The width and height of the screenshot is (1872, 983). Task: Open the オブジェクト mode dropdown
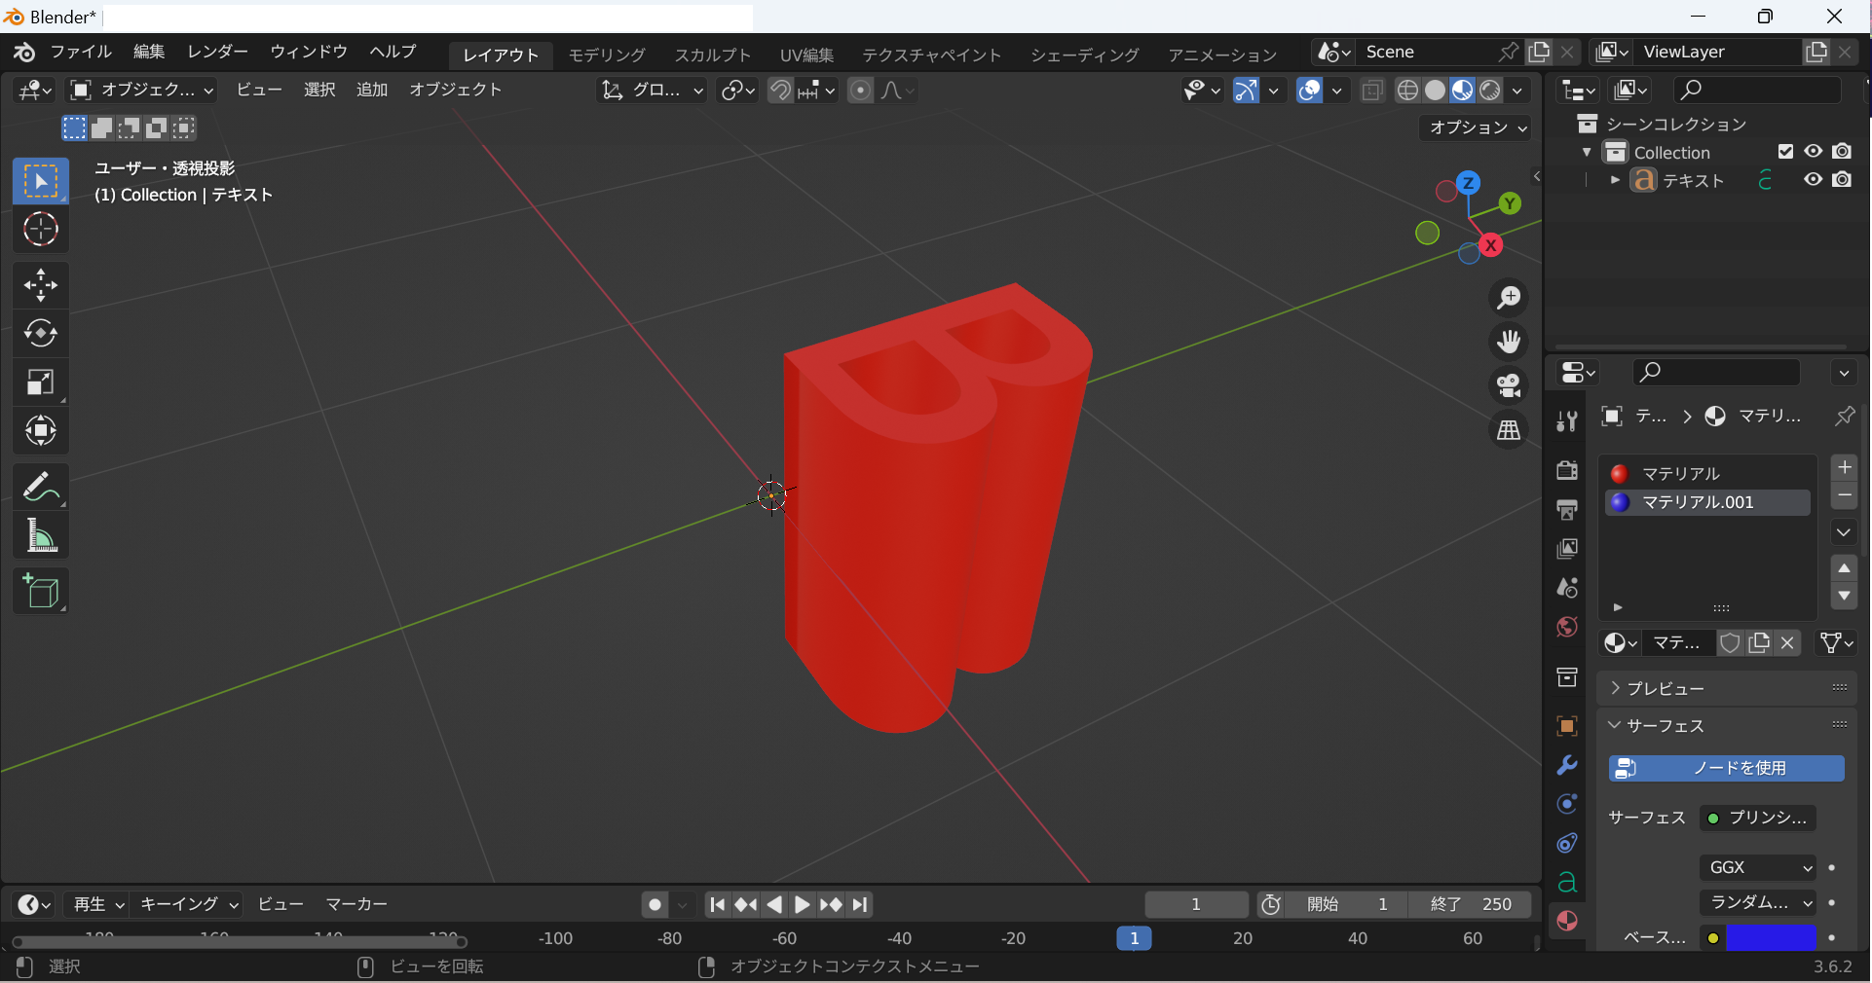point(142,91)
